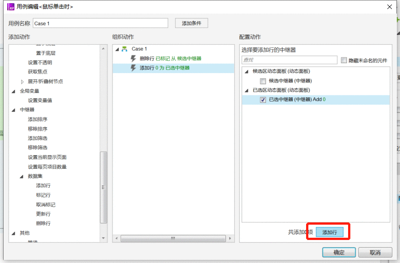The width and height of the screenshot is (400, 263).
Task: Close the 用例编辑 dialog
Action: pyautogui.click(x=390, y=7)
